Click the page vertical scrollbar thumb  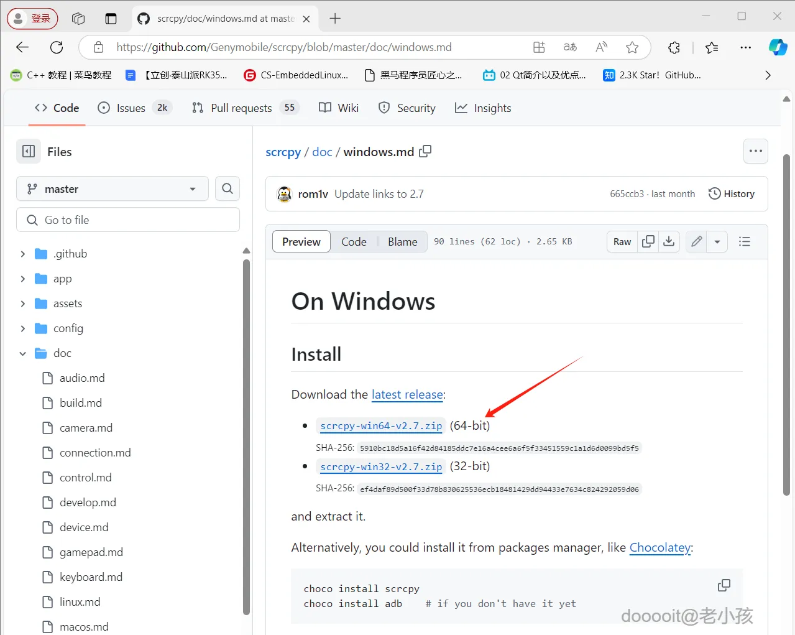[x=786, y=323]
